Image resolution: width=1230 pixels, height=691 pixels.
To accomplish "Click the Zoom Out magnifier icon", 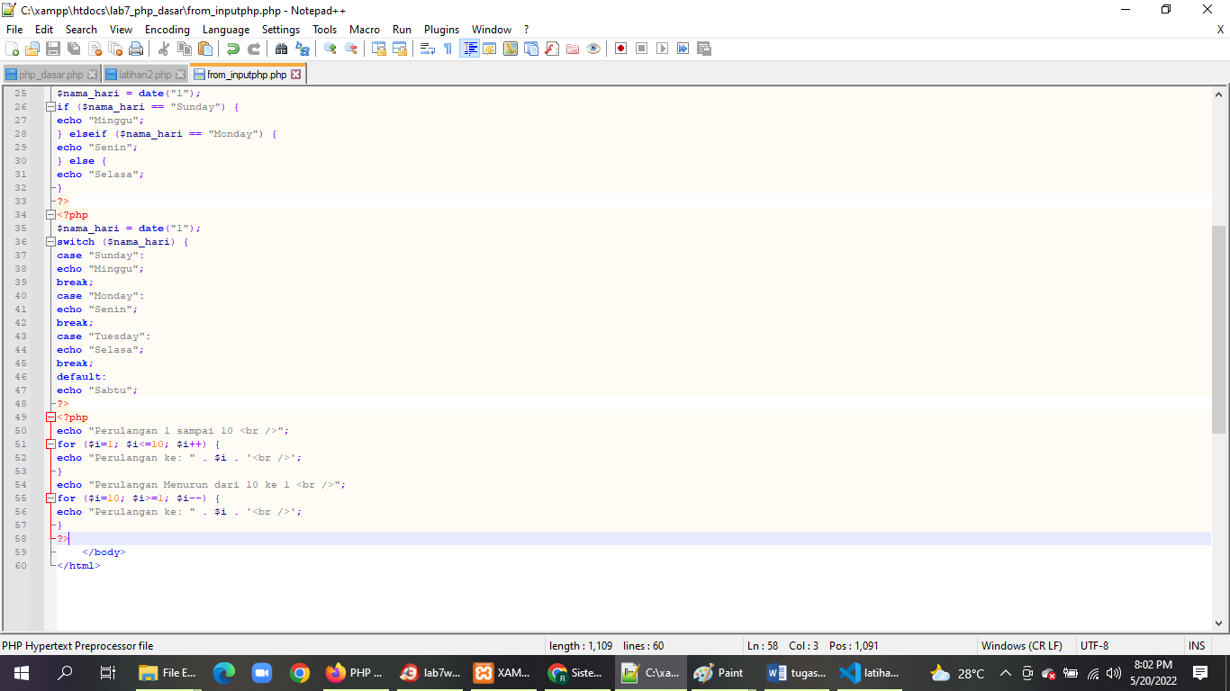I will click(351, 49).
